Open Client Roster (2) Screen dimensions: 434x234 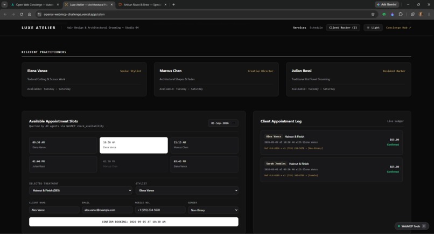coord(343,27)
